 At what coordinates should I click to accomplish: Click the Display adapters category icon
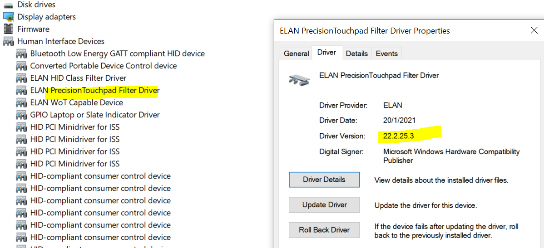point(8,17)
